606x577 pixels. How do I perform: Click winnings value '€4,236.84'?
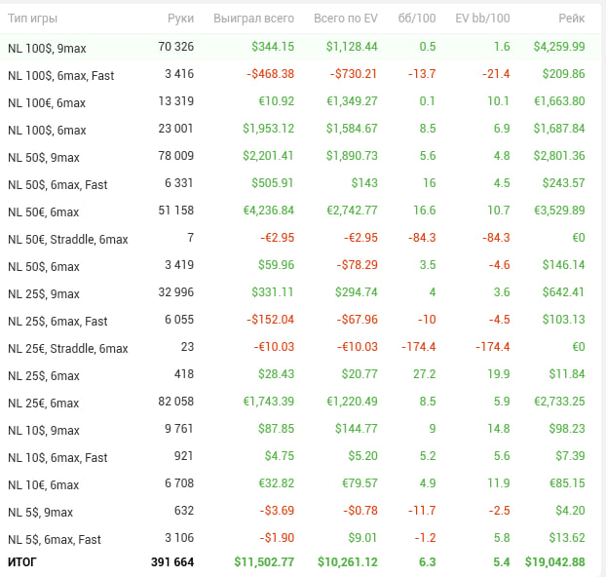coord(269,211)
